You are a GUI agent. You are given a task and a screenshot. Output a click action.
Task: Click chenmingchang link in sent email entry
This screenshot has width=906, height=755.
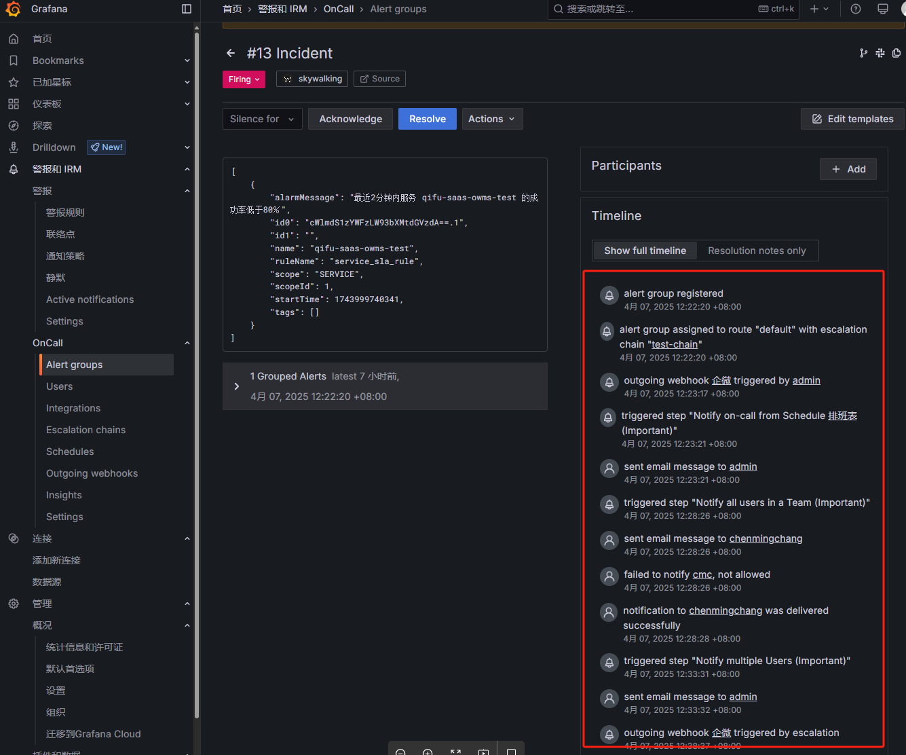(766, 538)
